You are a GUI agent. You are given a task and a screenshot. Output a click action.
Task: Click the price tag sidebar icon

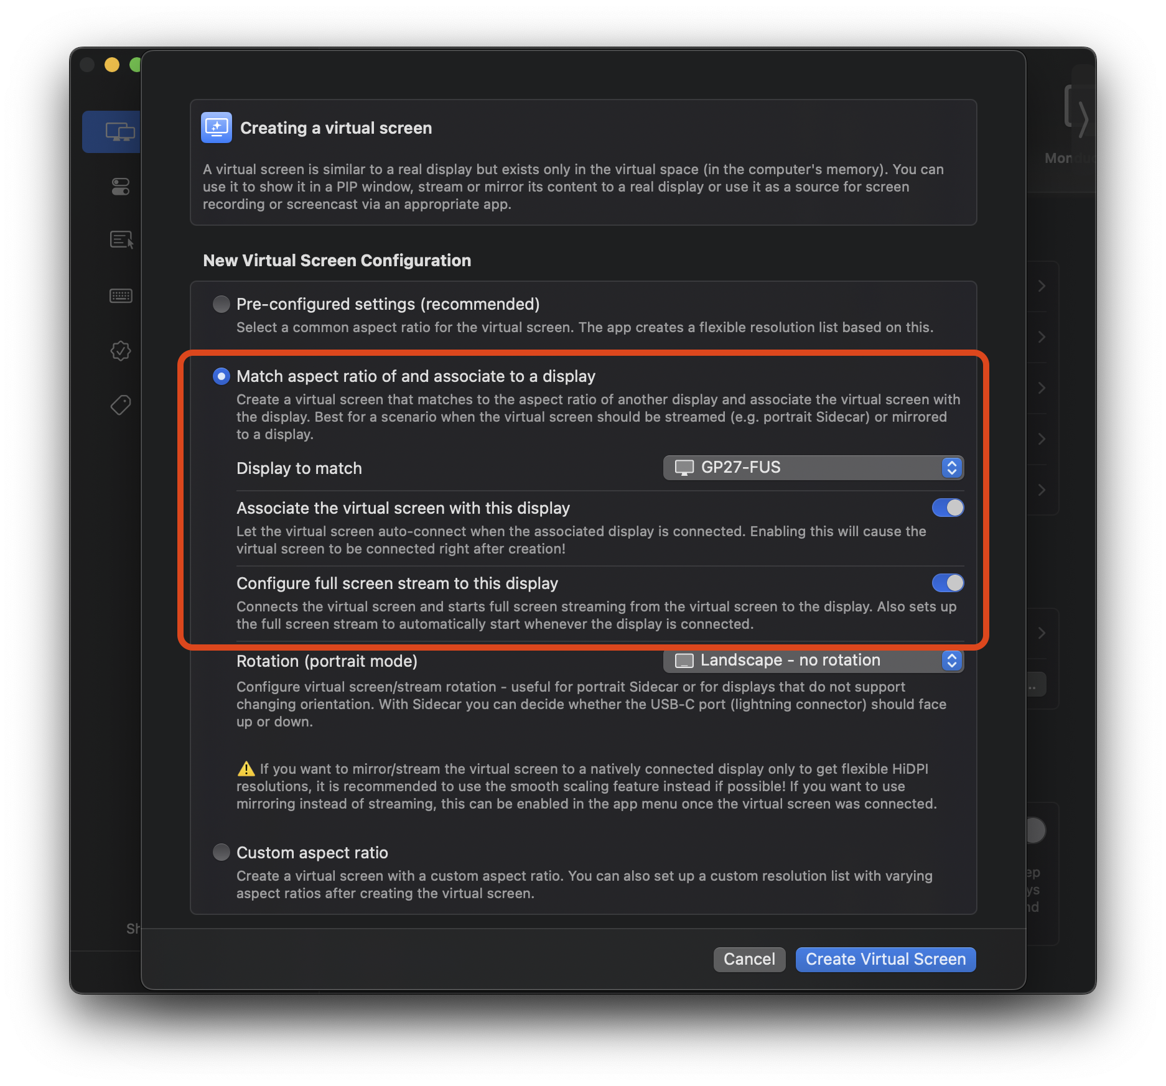(x=121, y=406)
